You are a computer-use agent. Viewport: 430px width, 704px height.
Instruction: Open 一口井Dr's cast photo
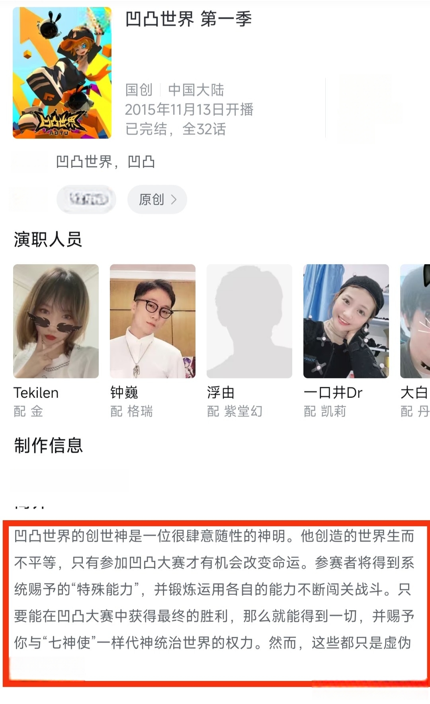(346, 321)
